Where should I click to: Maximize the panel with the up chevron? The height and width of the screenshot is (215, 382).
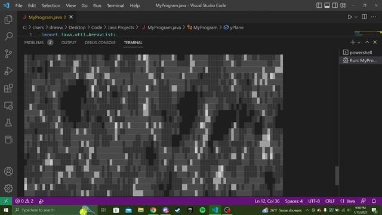[x=367, y=42]
